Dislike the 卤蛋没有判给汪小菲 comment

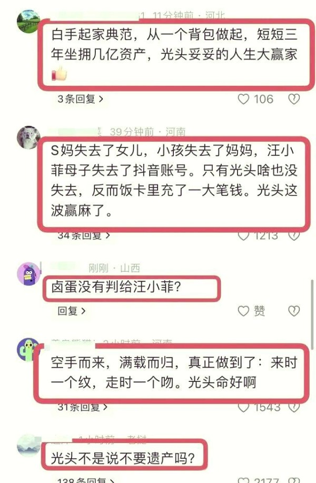coord(294,311)
